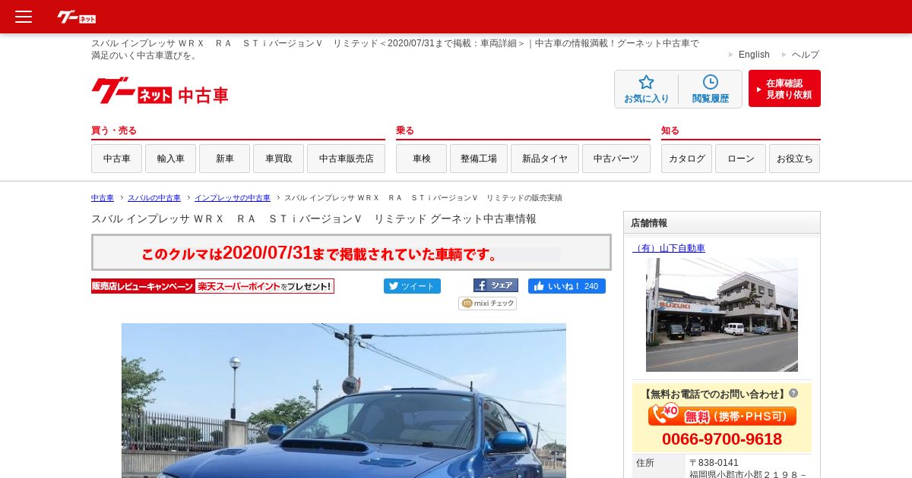Screen dimensions: 912x478
Task: Click the Goo-net logo in red header
Action: pyautogui.click(x=77, y=17)
